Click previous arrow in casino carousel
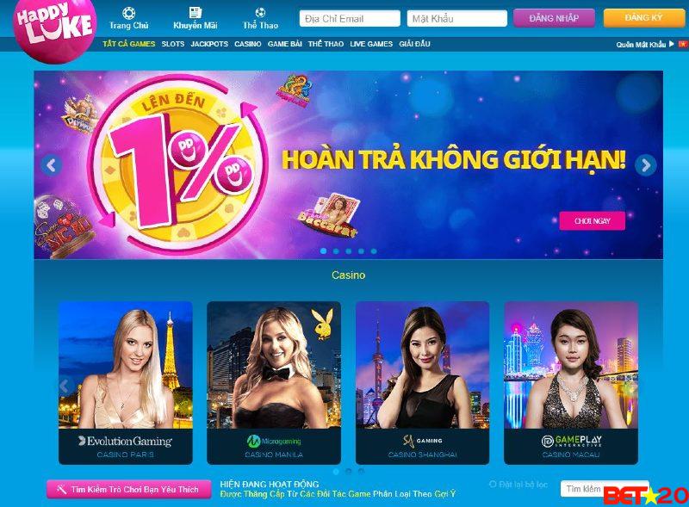The width and height of the screenshot is (689, 507). (65, 386)
